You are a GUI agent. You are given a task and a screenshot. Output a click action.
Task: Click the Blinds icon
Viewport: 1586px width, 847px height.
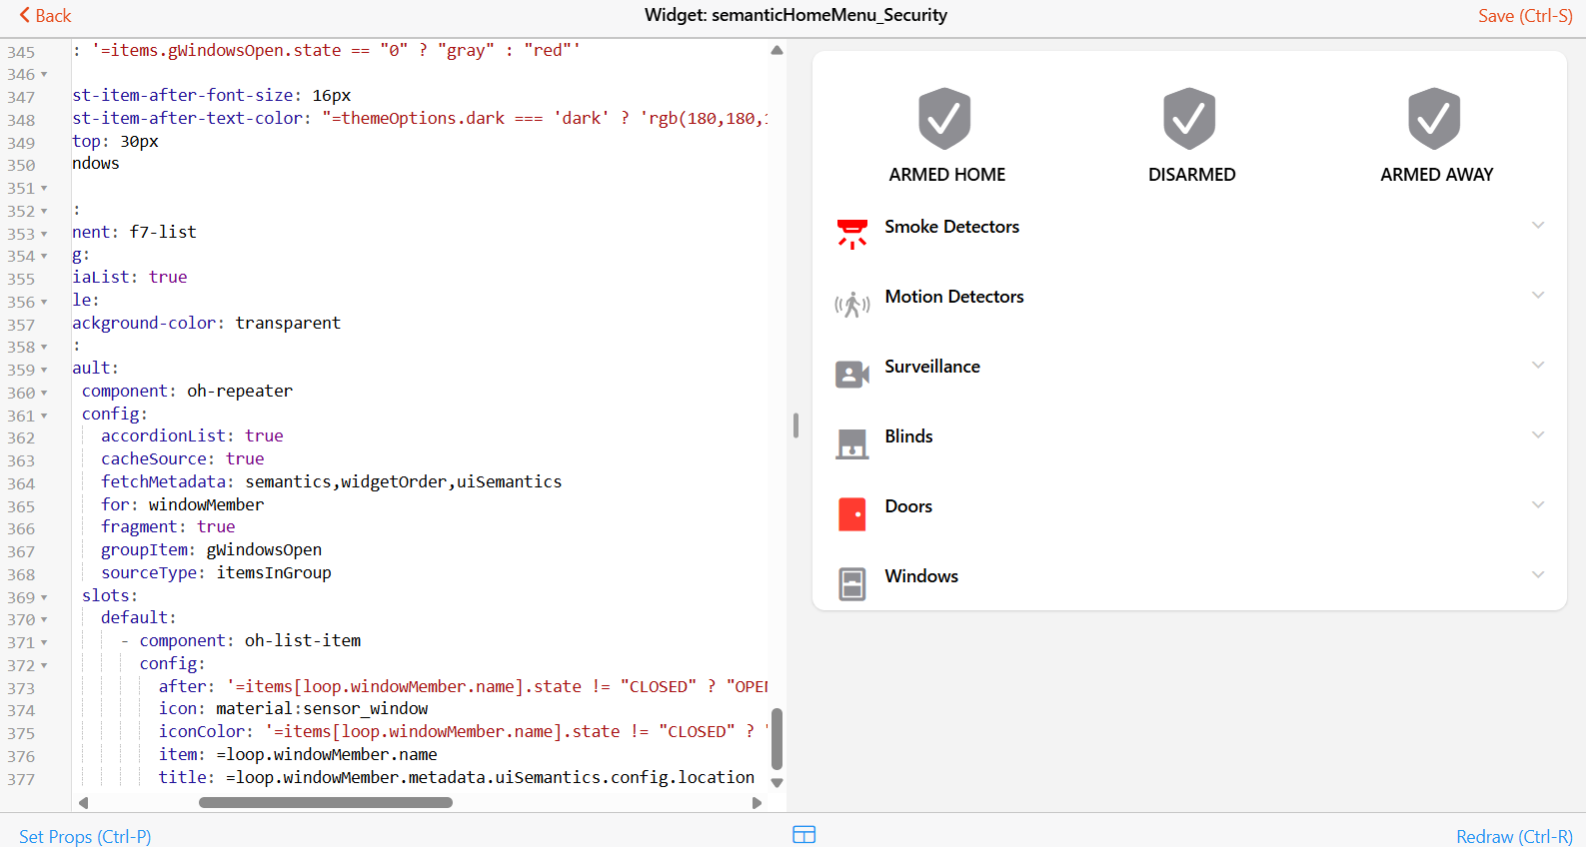851,443
